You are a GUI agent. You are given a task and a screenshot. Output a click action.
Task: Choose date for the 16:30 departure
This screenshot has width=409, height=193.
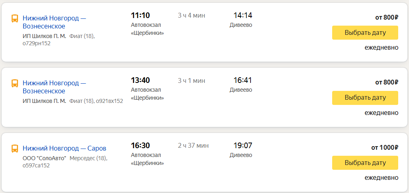(365, 163)
